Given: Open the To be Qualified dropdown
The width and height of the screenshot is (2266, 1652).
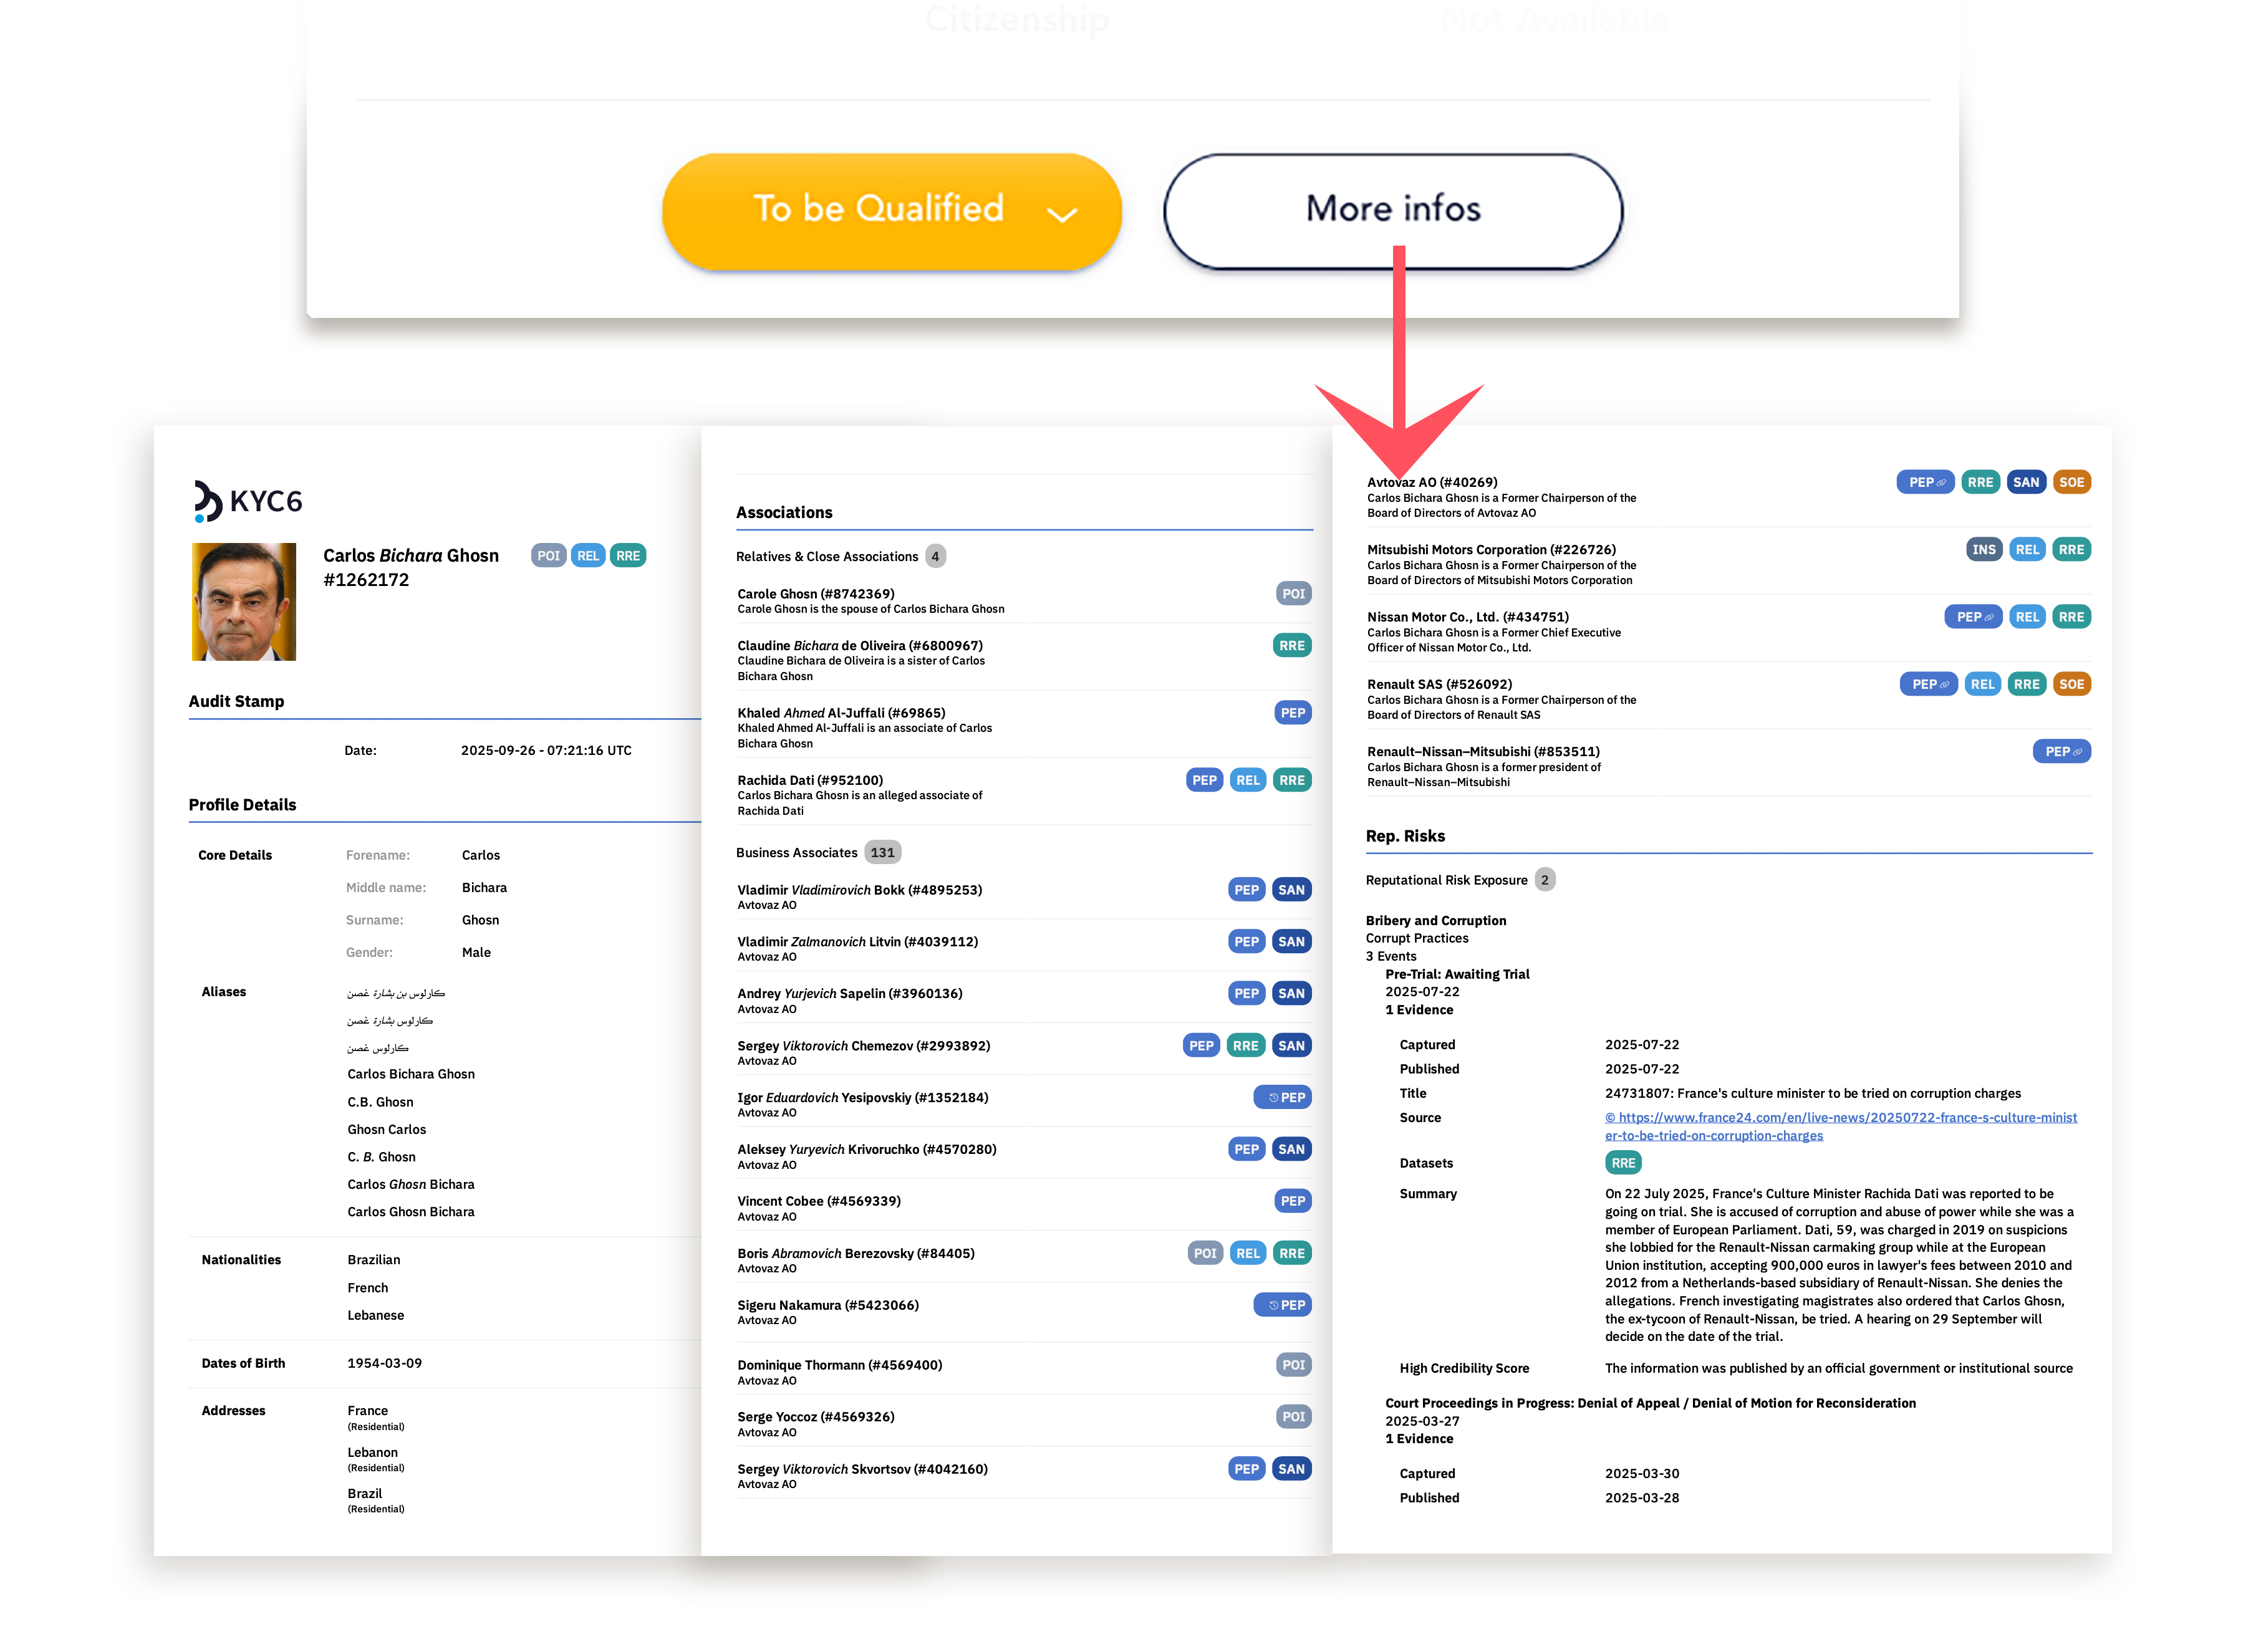Looking at the screenshot, I should 891,211.
